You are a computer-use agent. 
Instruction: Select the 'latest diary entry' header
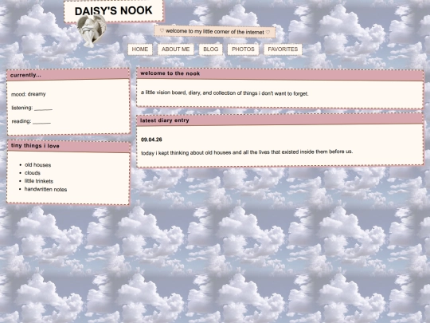point(279,120)
